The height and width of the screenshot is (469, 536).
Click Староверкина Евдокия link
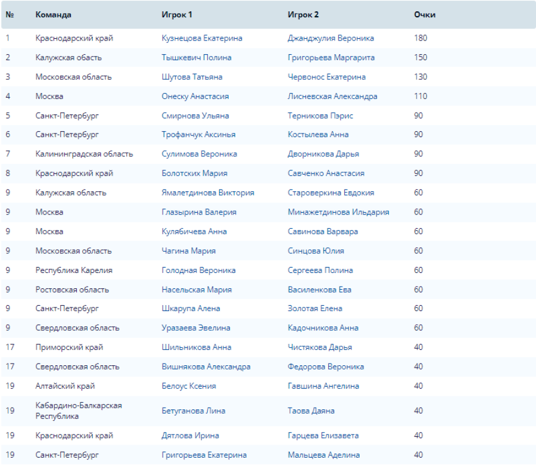[x=331, y=192]
